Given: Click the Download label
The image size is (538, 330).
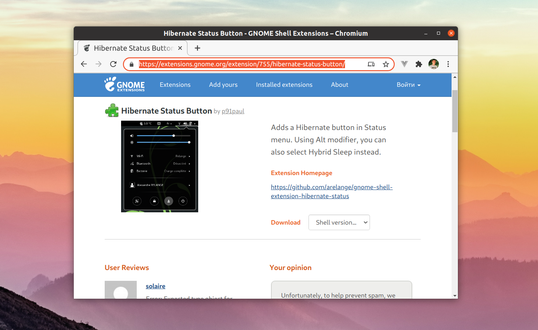Looking at the screenshot, I should 285,222.
